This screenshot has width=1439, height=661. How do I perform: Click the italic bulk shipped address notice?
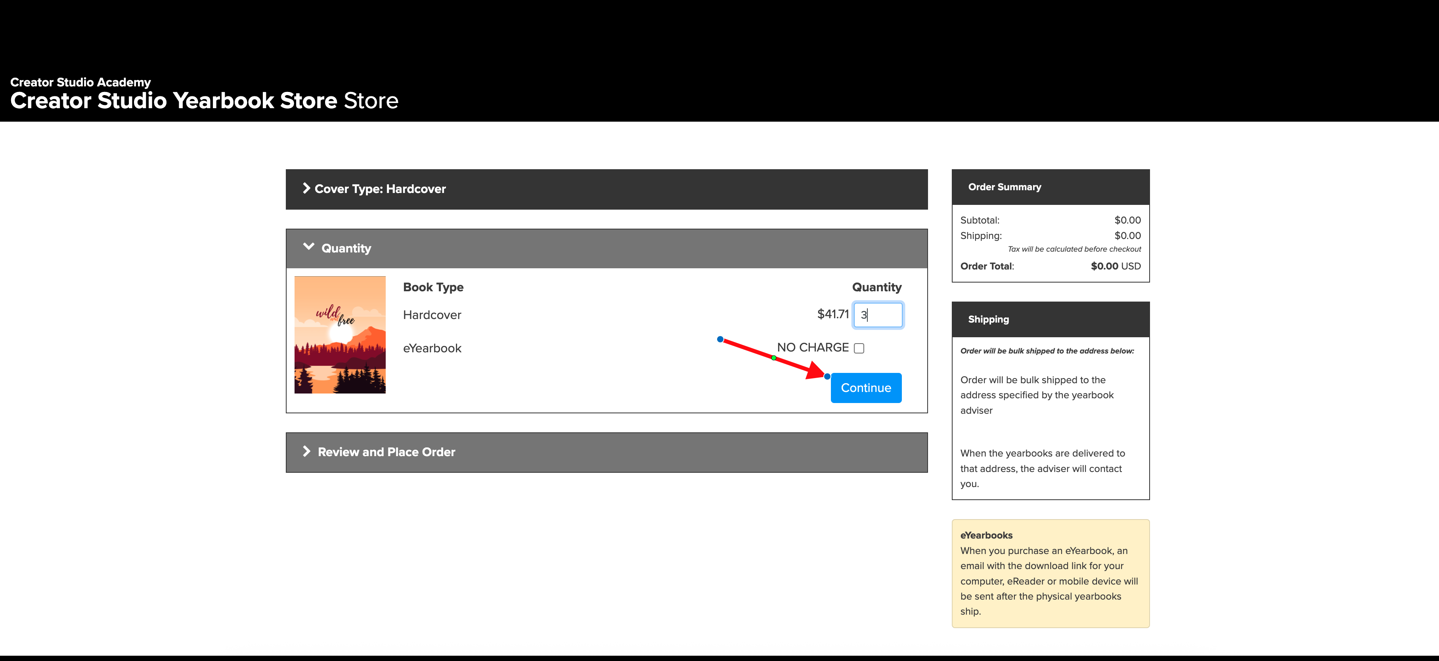pos(1047,351)
